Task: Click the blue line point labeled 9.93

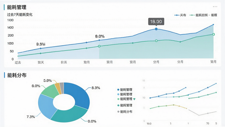Action: click(40, 48)
